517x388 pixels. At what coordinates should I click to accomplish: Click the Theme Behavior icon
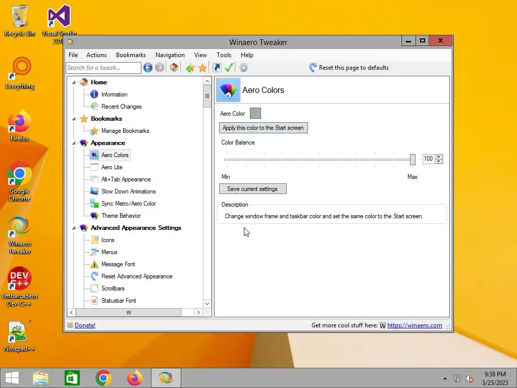94,215
